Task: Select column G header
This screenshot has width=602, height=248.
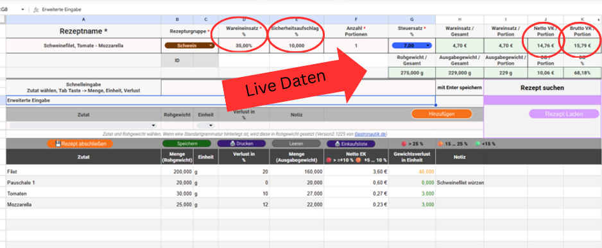Action: (411, 20)
